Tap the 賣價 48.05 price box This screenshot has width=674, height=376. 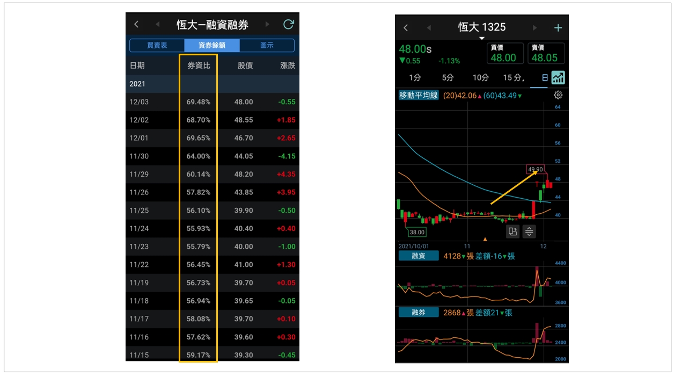pos(546,54)
